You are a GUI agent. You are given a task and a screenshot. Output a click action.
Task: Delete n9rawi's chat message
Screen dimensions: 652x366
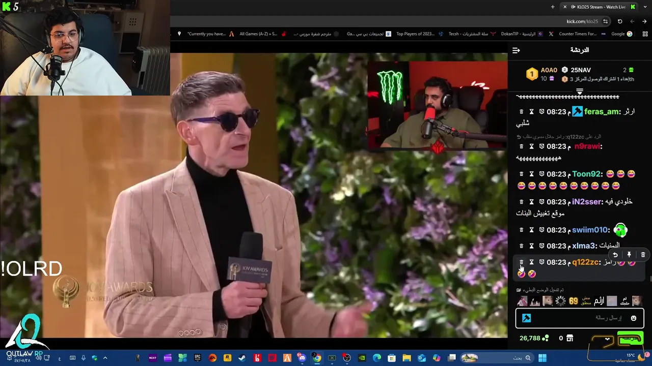pos(521,146)
